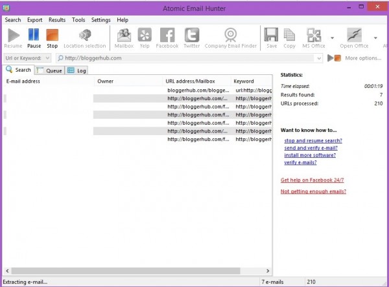
Task: Click More options link
Action: 363,58
